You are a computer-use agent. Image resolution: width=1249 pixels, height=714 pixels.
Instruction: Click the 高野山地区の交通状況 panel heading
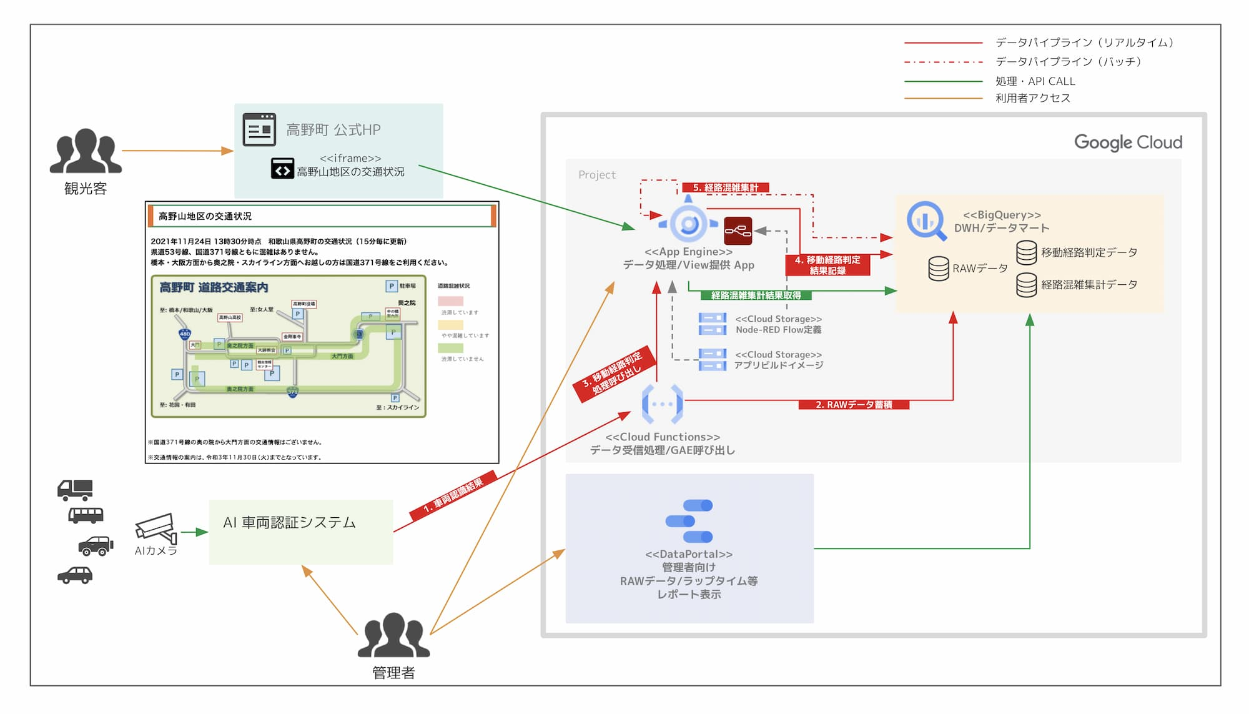tap(205, 216)
